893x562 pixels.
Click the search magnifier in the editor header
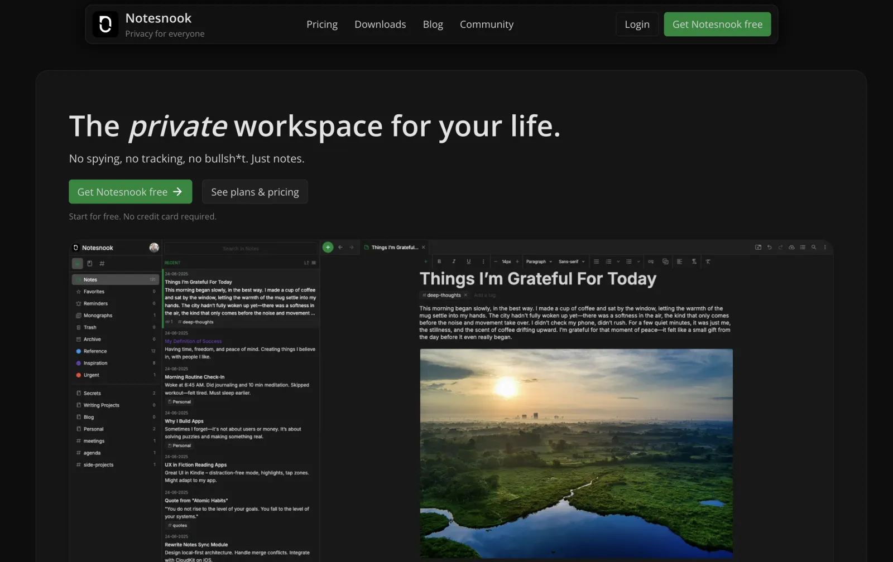coord(814,247)
